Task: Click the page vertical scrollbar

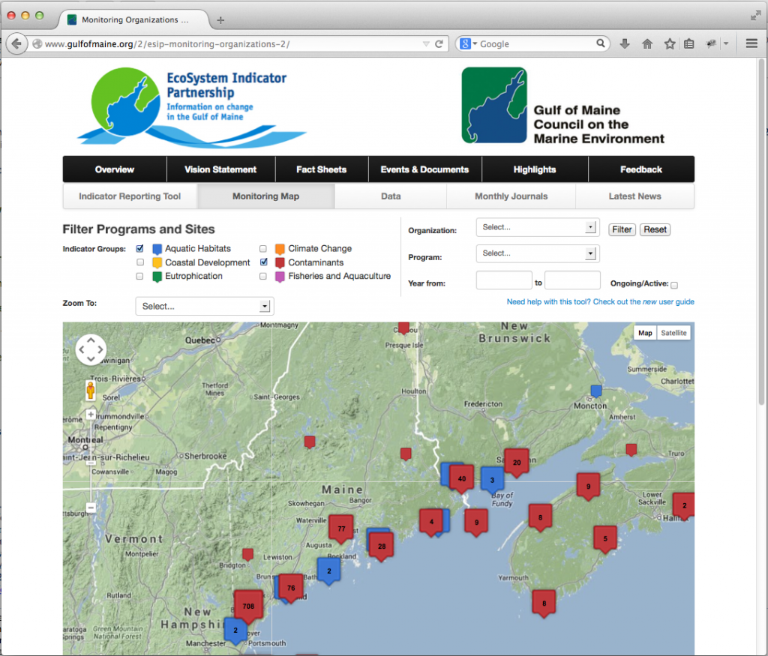Action: 761,232
